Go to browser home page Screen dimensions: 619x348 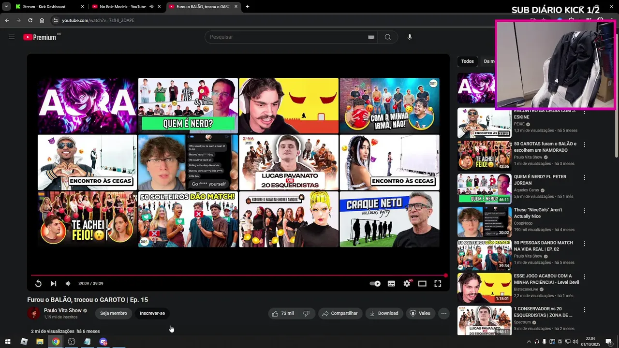(42, 20)
